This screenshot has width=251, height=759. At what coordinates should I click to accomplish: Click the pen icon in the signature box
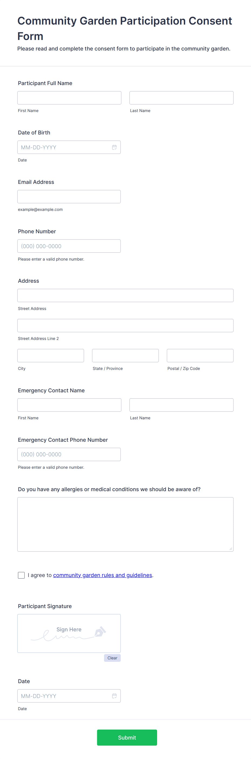[100, 632]
